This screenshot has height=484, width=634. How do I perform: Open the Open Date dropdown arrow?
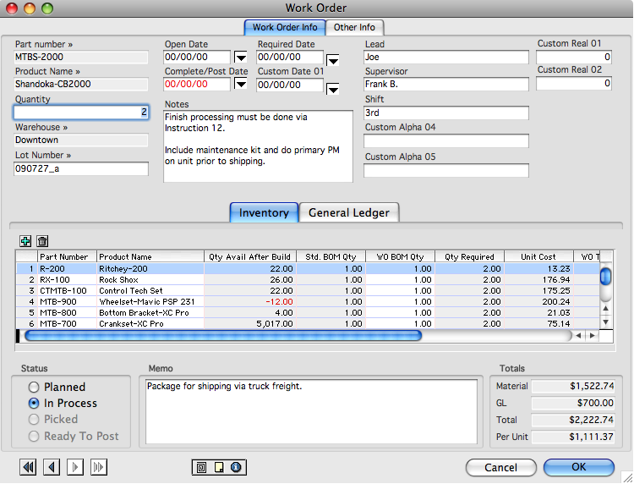point(240,58)
